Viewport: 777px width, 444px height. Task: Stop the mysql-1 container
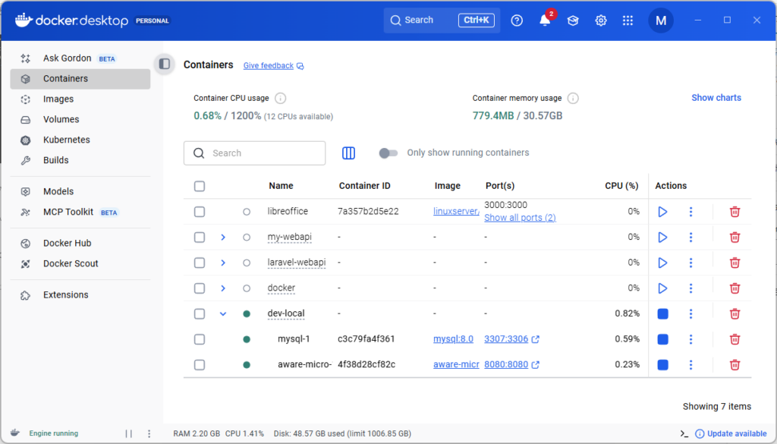coord(662,339)
